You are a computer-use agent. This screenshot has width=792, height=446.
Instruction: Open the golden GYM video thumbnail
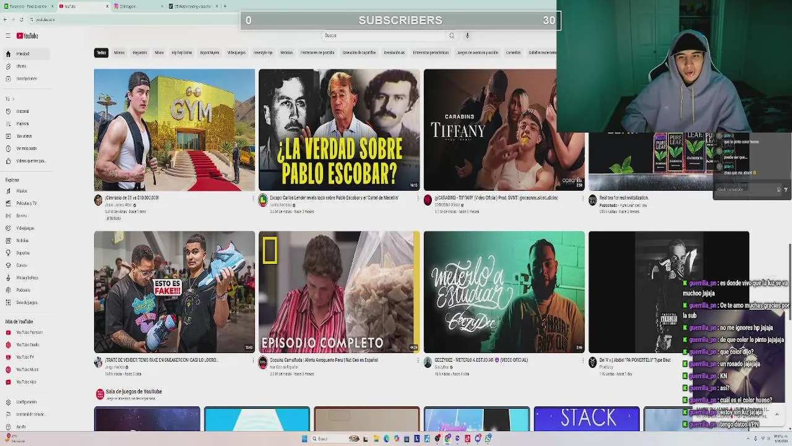pos(174,130)
